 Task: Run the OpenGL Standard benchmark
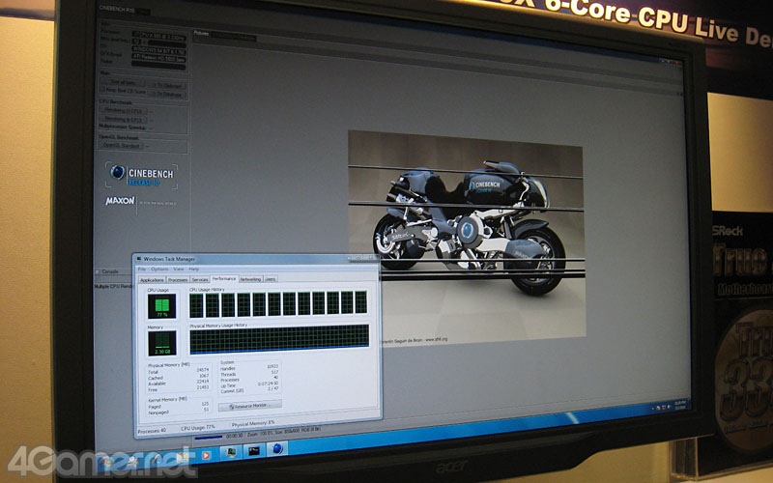[121, 146]
